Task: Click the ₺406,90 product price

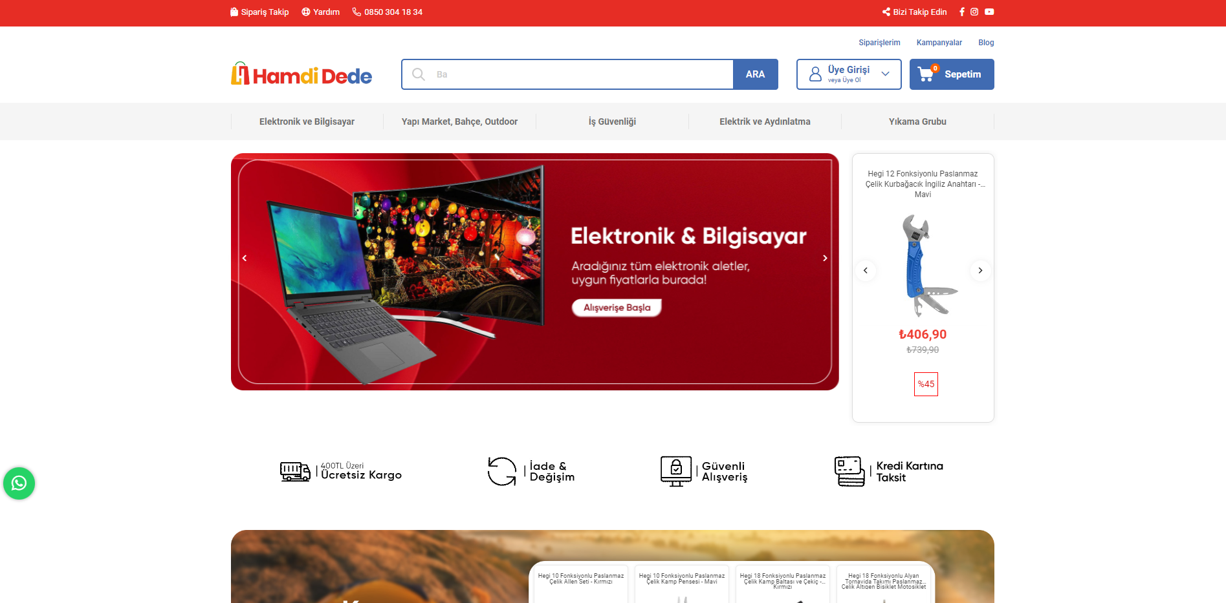Action: 923,334
